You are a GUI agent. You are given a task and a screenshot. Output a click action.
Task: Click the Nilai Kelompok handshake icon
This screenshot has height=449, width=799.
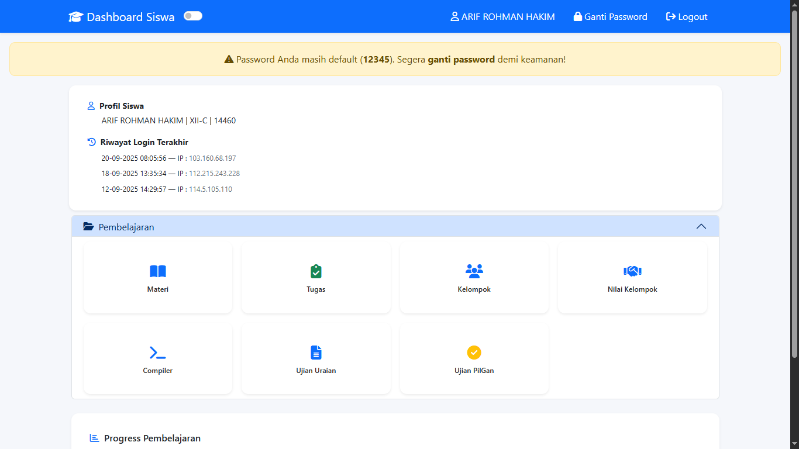point(632,271)
